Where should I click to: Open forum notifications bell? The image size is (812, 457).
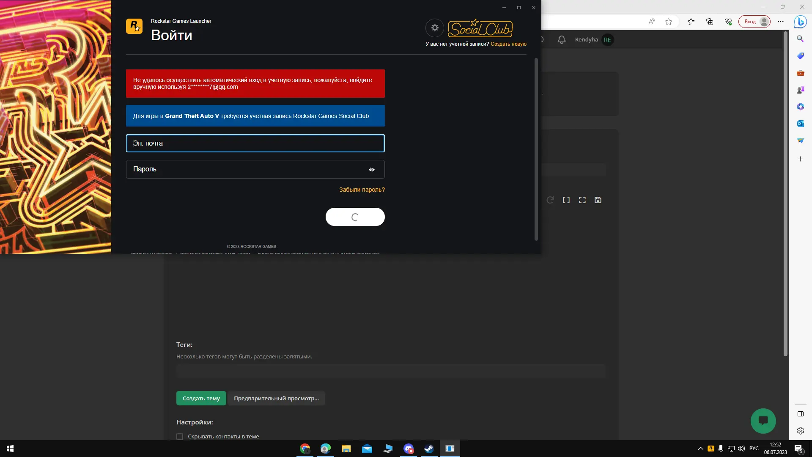point(562,40)
